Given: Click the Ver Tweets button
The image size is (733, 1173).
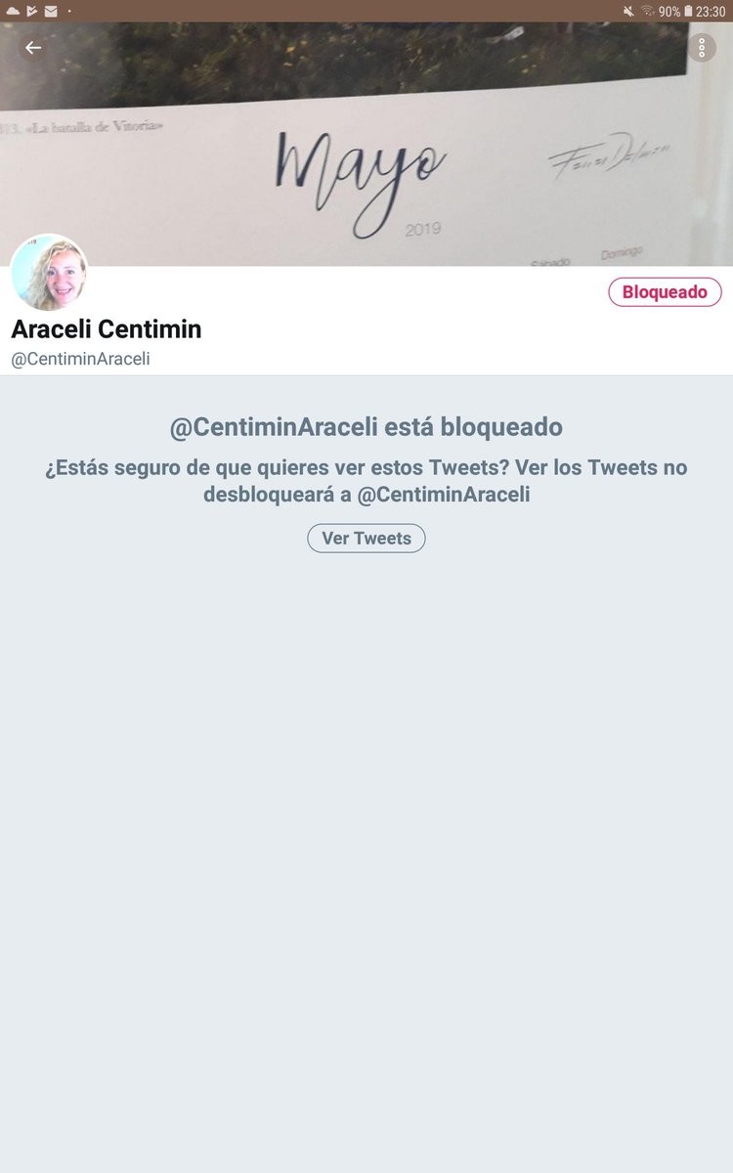Looking at the screenshot, I should pos(366,539).
